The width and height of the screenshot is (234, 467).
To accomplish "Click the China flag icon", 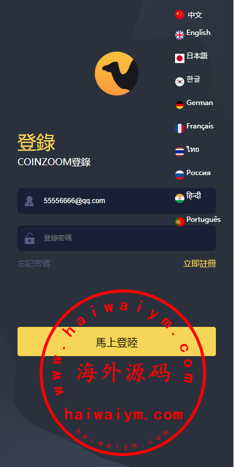I will (180, 15).
